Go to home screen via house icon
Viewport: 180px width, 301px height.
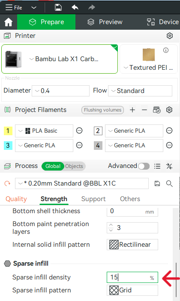pos(9,22)
